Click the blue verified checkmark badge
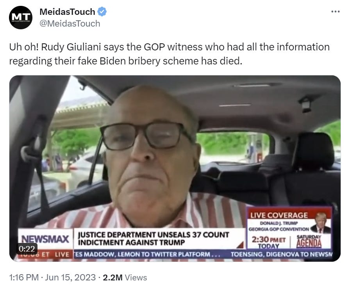This screenshot has width=350, height=289. click(102, 12)
